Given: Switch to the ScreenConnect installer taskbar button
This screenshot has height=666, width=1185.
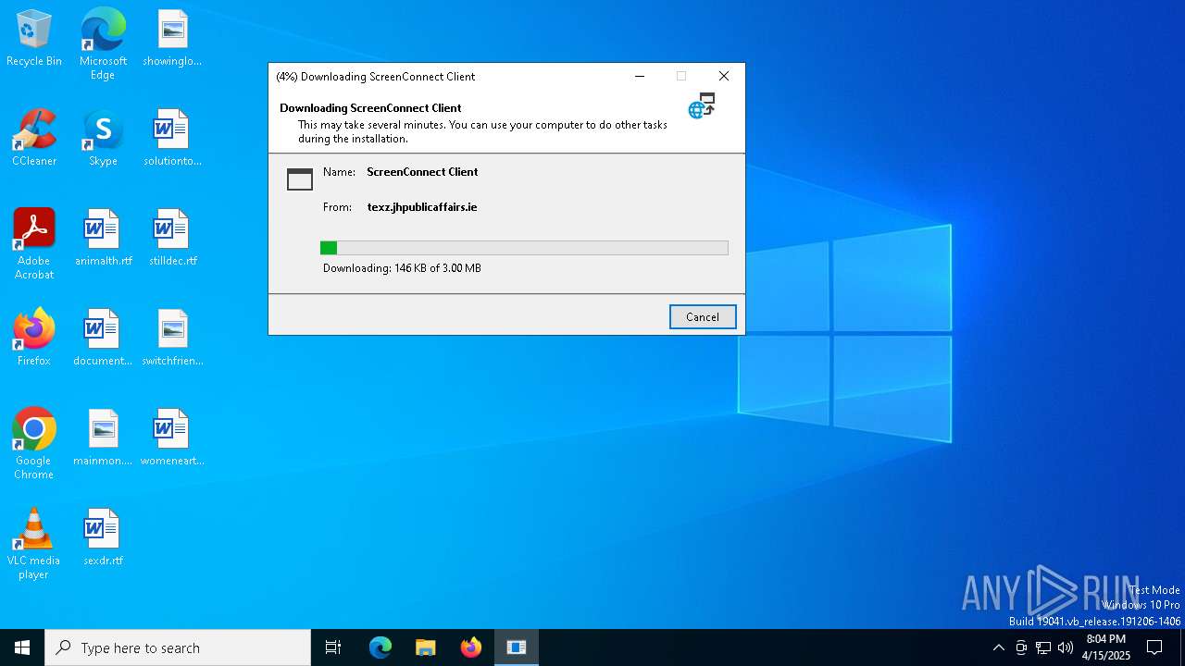Looking at the screenshot, I should [517, 647].
